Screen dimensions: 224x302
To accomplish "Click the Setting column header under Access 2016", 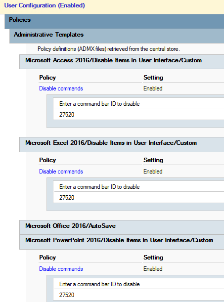I will 153,78.
